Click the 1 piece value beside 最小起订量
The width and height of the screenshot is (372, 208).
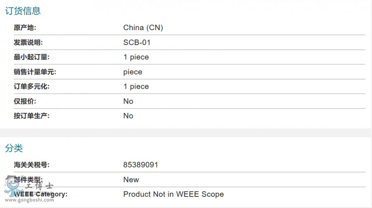(136, 57)
